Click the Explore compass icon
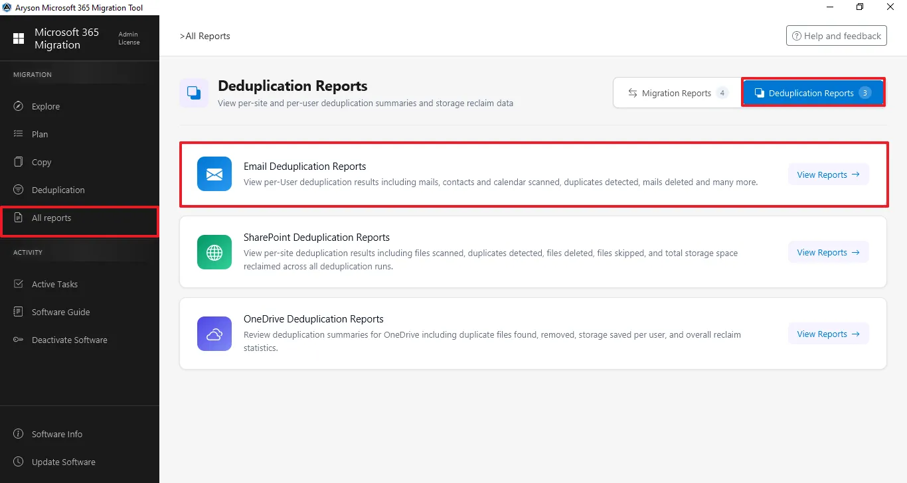The width and height of the screenshot is (907, 483). 19,106
